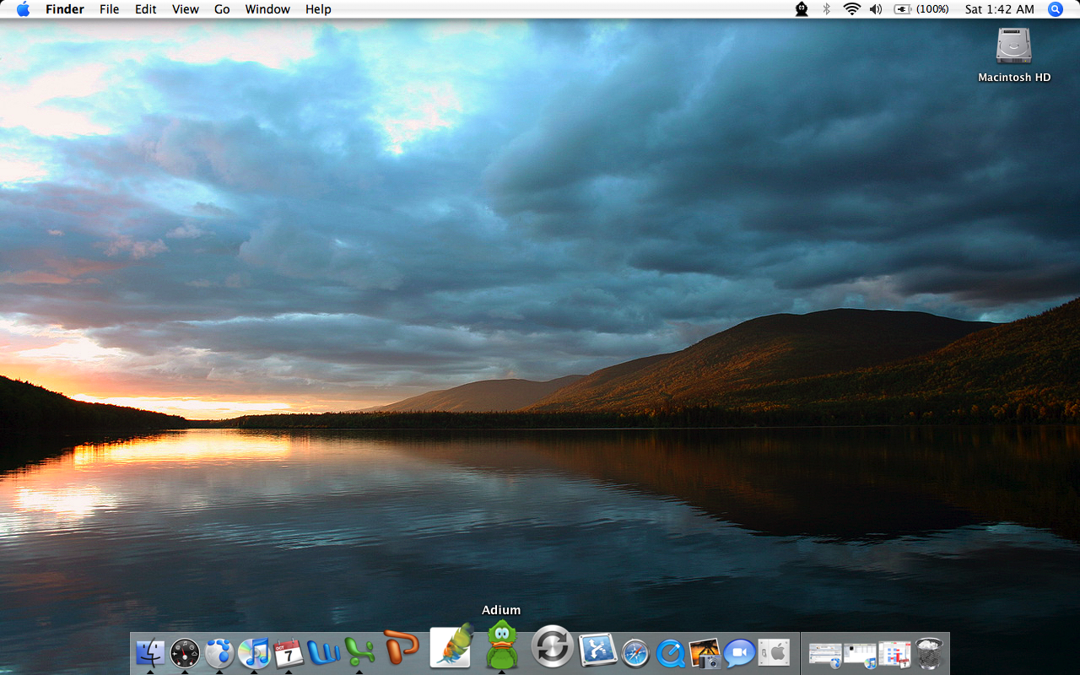The image size is (1080, 675).
Task: Open Finder from the Dock
Action: pyautogui.click(x=150, y=653)
